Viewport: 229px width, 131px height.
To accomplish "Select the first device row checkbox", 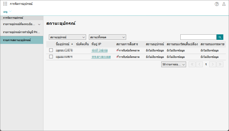I will [x=51, y=50].
